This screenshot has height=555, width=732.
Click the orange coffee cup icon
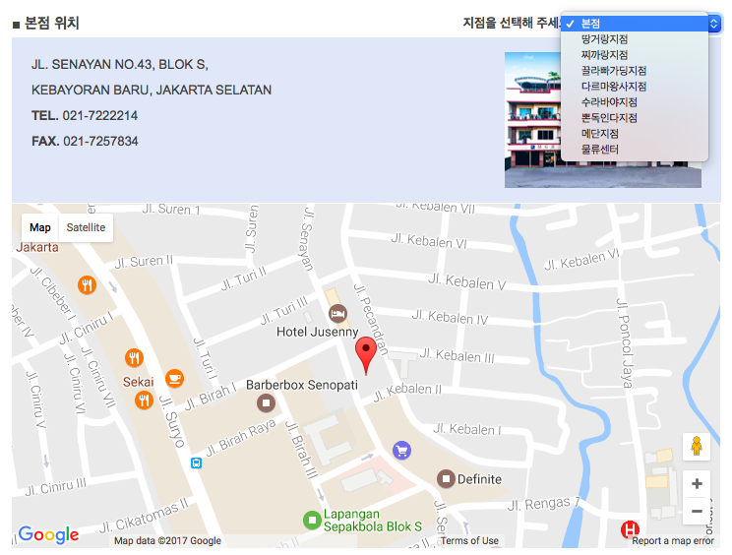point(174,379)
